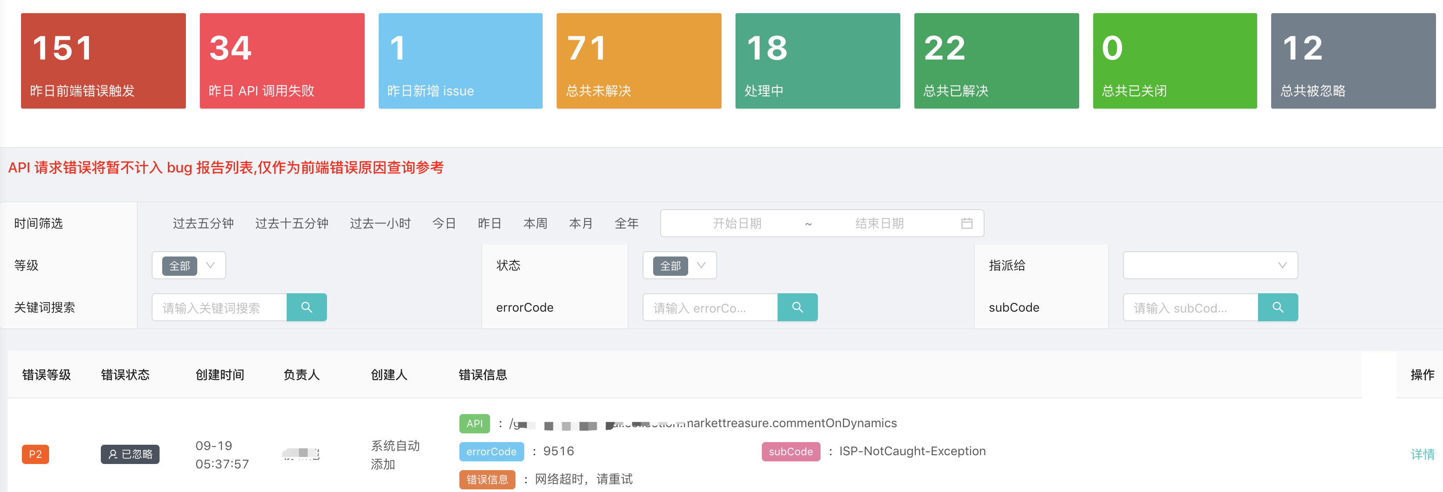Click the 请输入关键词搜索 input field

[220, 307]
